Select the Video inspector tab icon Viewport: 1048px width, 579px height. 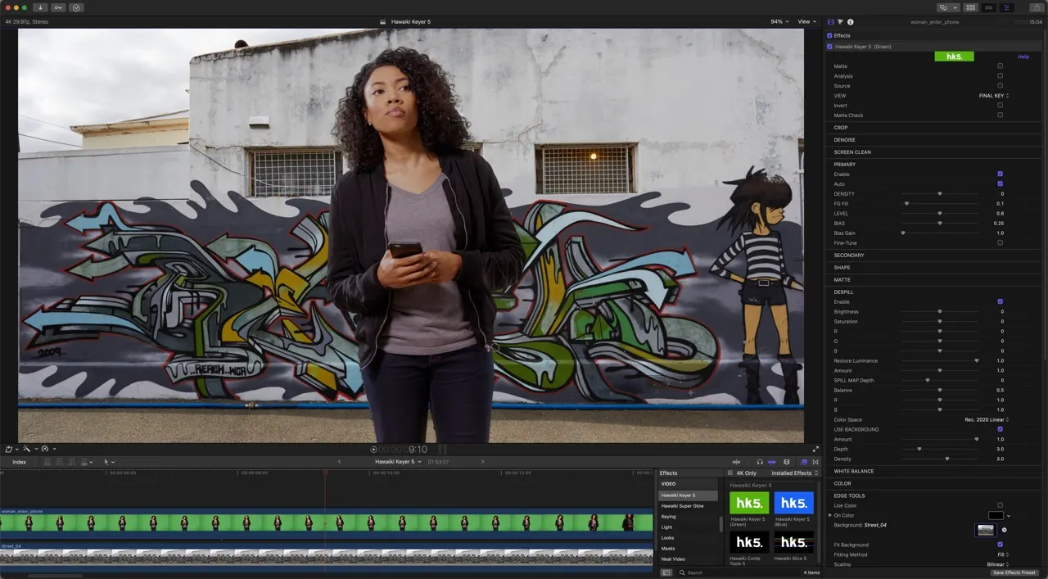point(831,22)
